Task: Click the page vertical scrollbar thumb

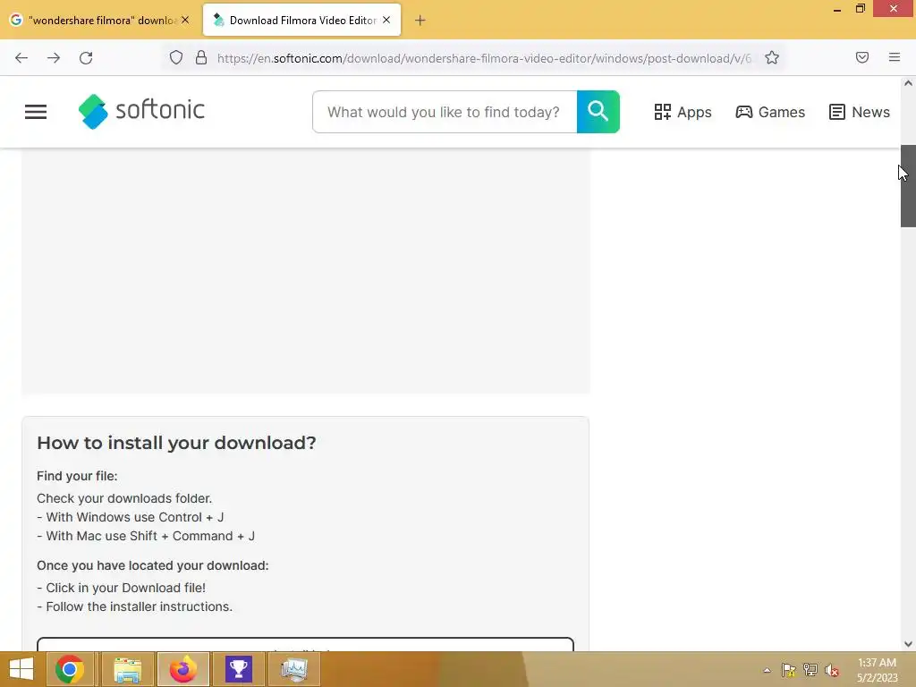Action: pos(908,186)
